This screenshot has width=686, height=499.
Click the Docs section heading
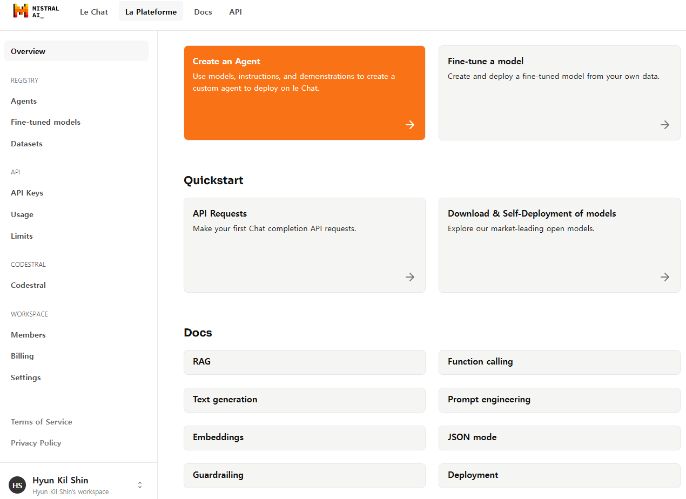[x=198, y=333]
